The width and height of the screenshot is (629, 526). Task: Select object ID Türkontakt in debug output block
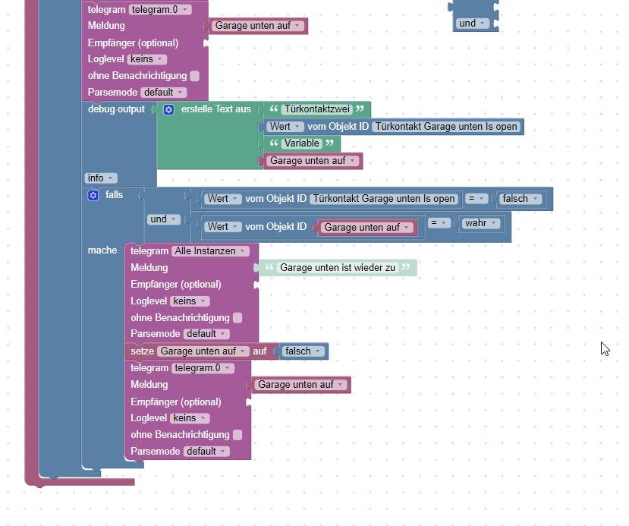pyautogui.click(x=446, y=127)
